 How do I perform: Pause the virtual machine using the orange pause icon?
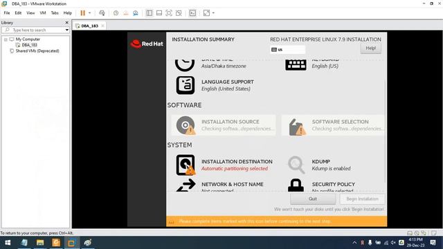pos(82,13)
